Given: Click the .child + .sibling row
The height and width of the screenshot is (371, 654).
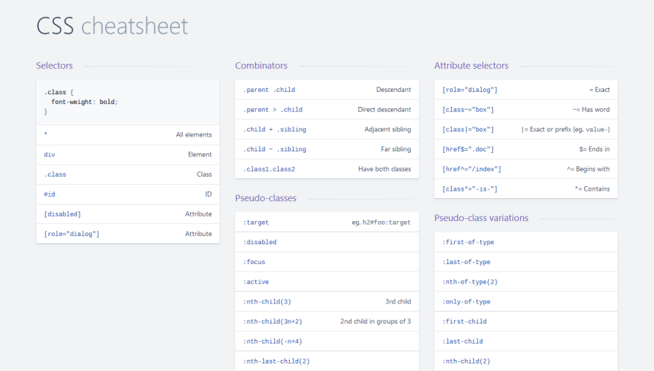Looking at the screenshot, I should [x=326, y=130].
